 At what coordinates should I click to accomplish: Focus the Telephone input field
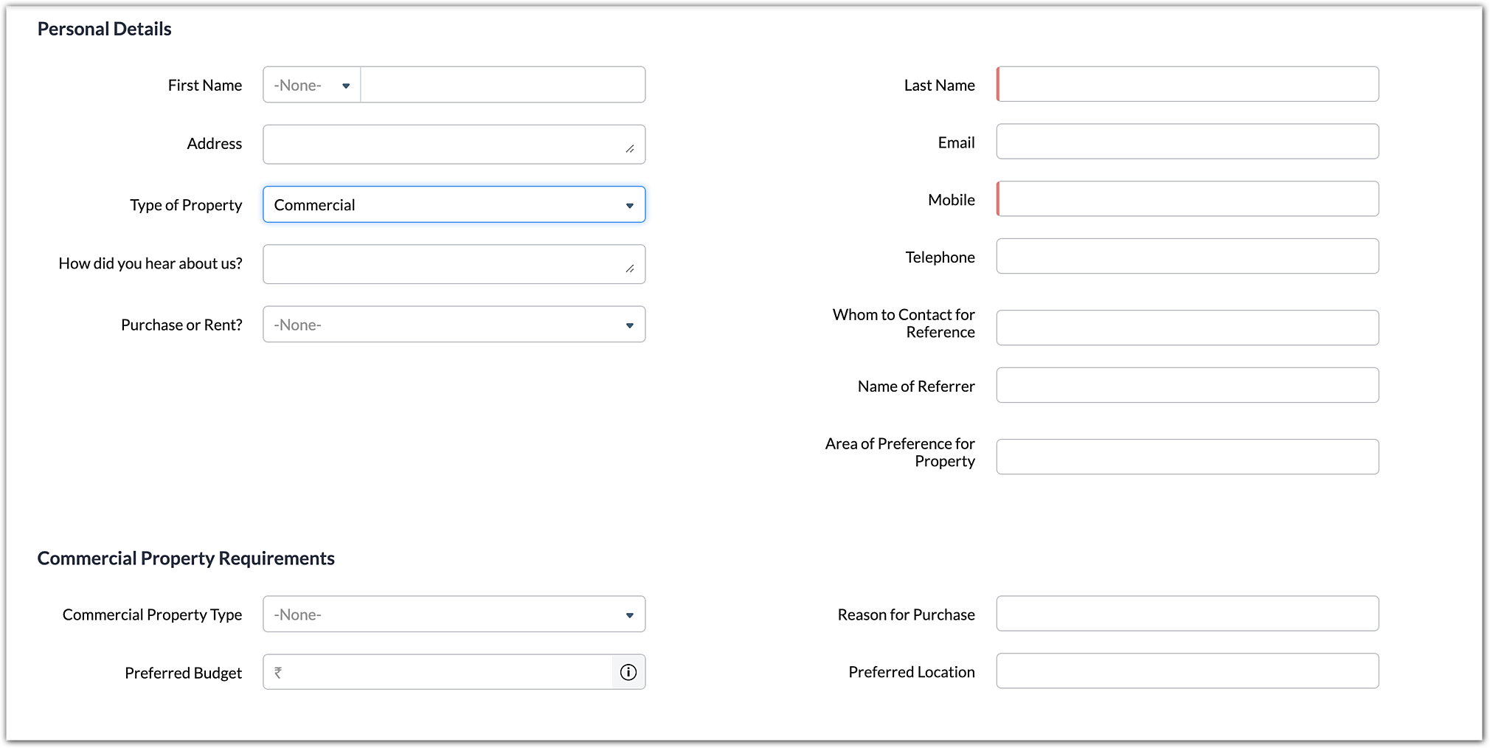pos(1188,256)
